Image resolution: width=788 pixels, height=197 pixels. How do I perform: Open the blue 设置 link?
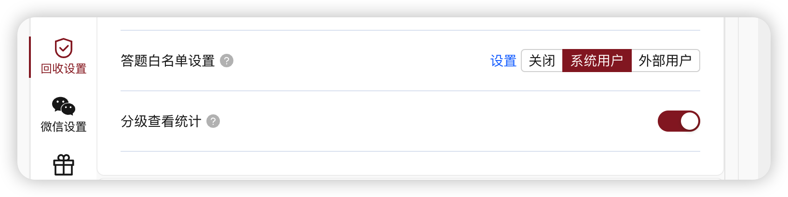point(503,61)
